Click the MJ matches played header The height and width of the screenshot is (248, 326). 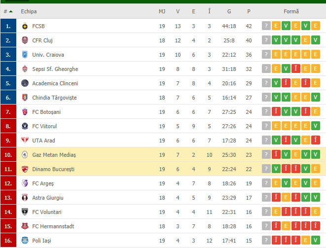coord(162,11)
